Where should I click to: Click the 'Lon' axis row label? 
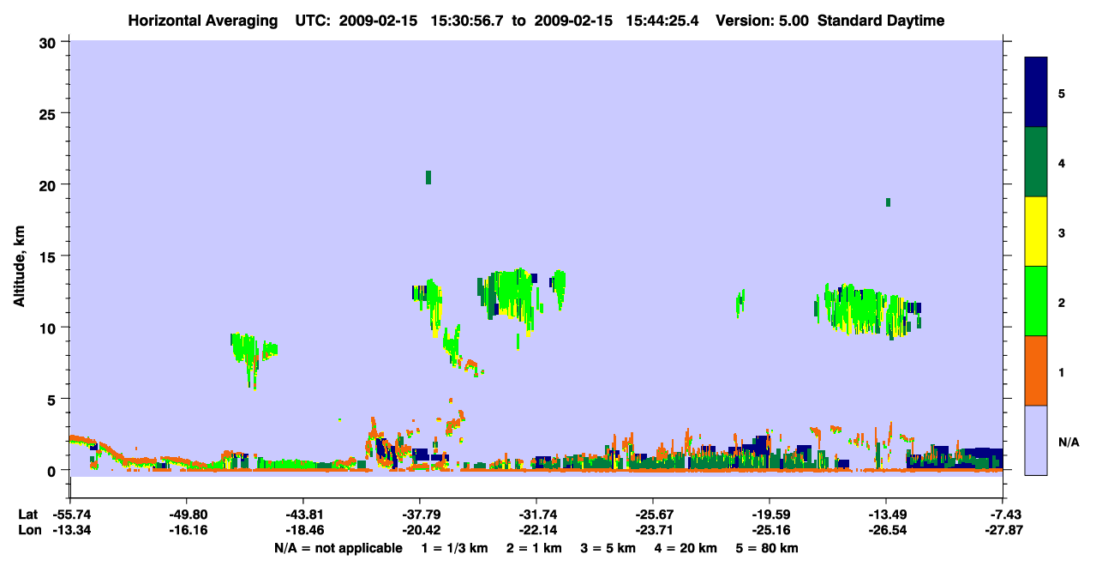pyautogui.click(x=28, y=531)
